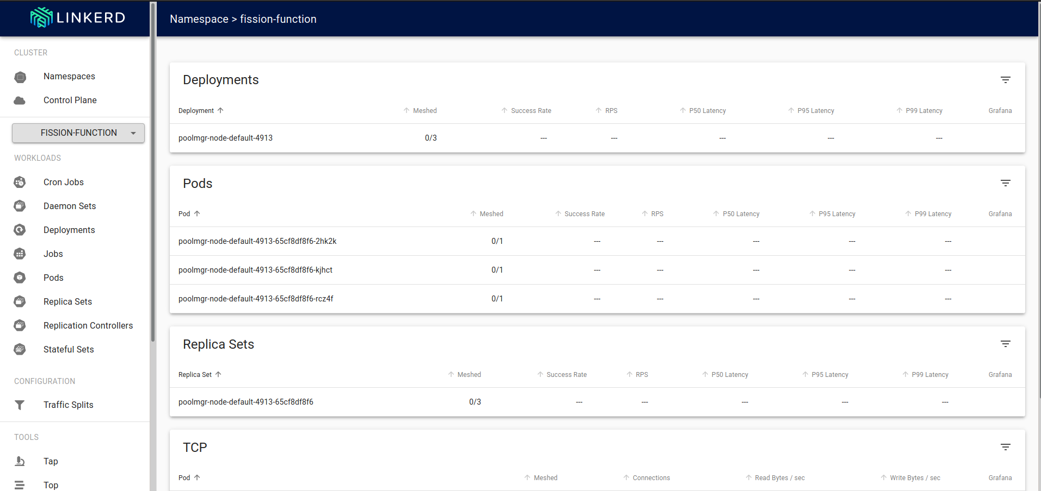Click Namespace in the breadcrumb header

click(199, 19)
